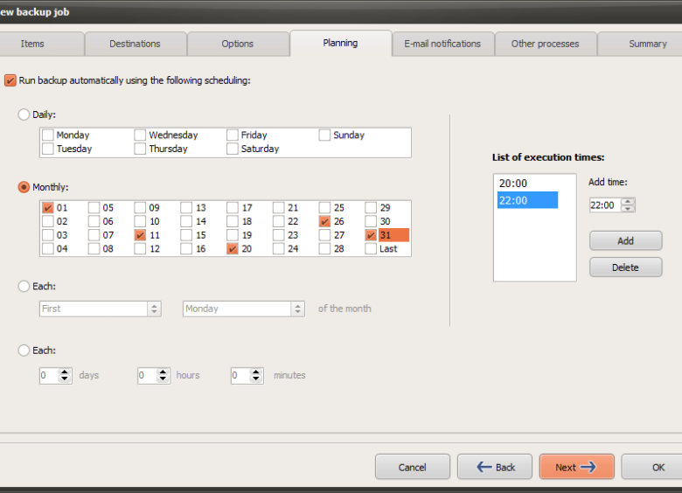Open the Monday weekday dropdown
This screenshot has height=493, width=682.
pos(297,309)
